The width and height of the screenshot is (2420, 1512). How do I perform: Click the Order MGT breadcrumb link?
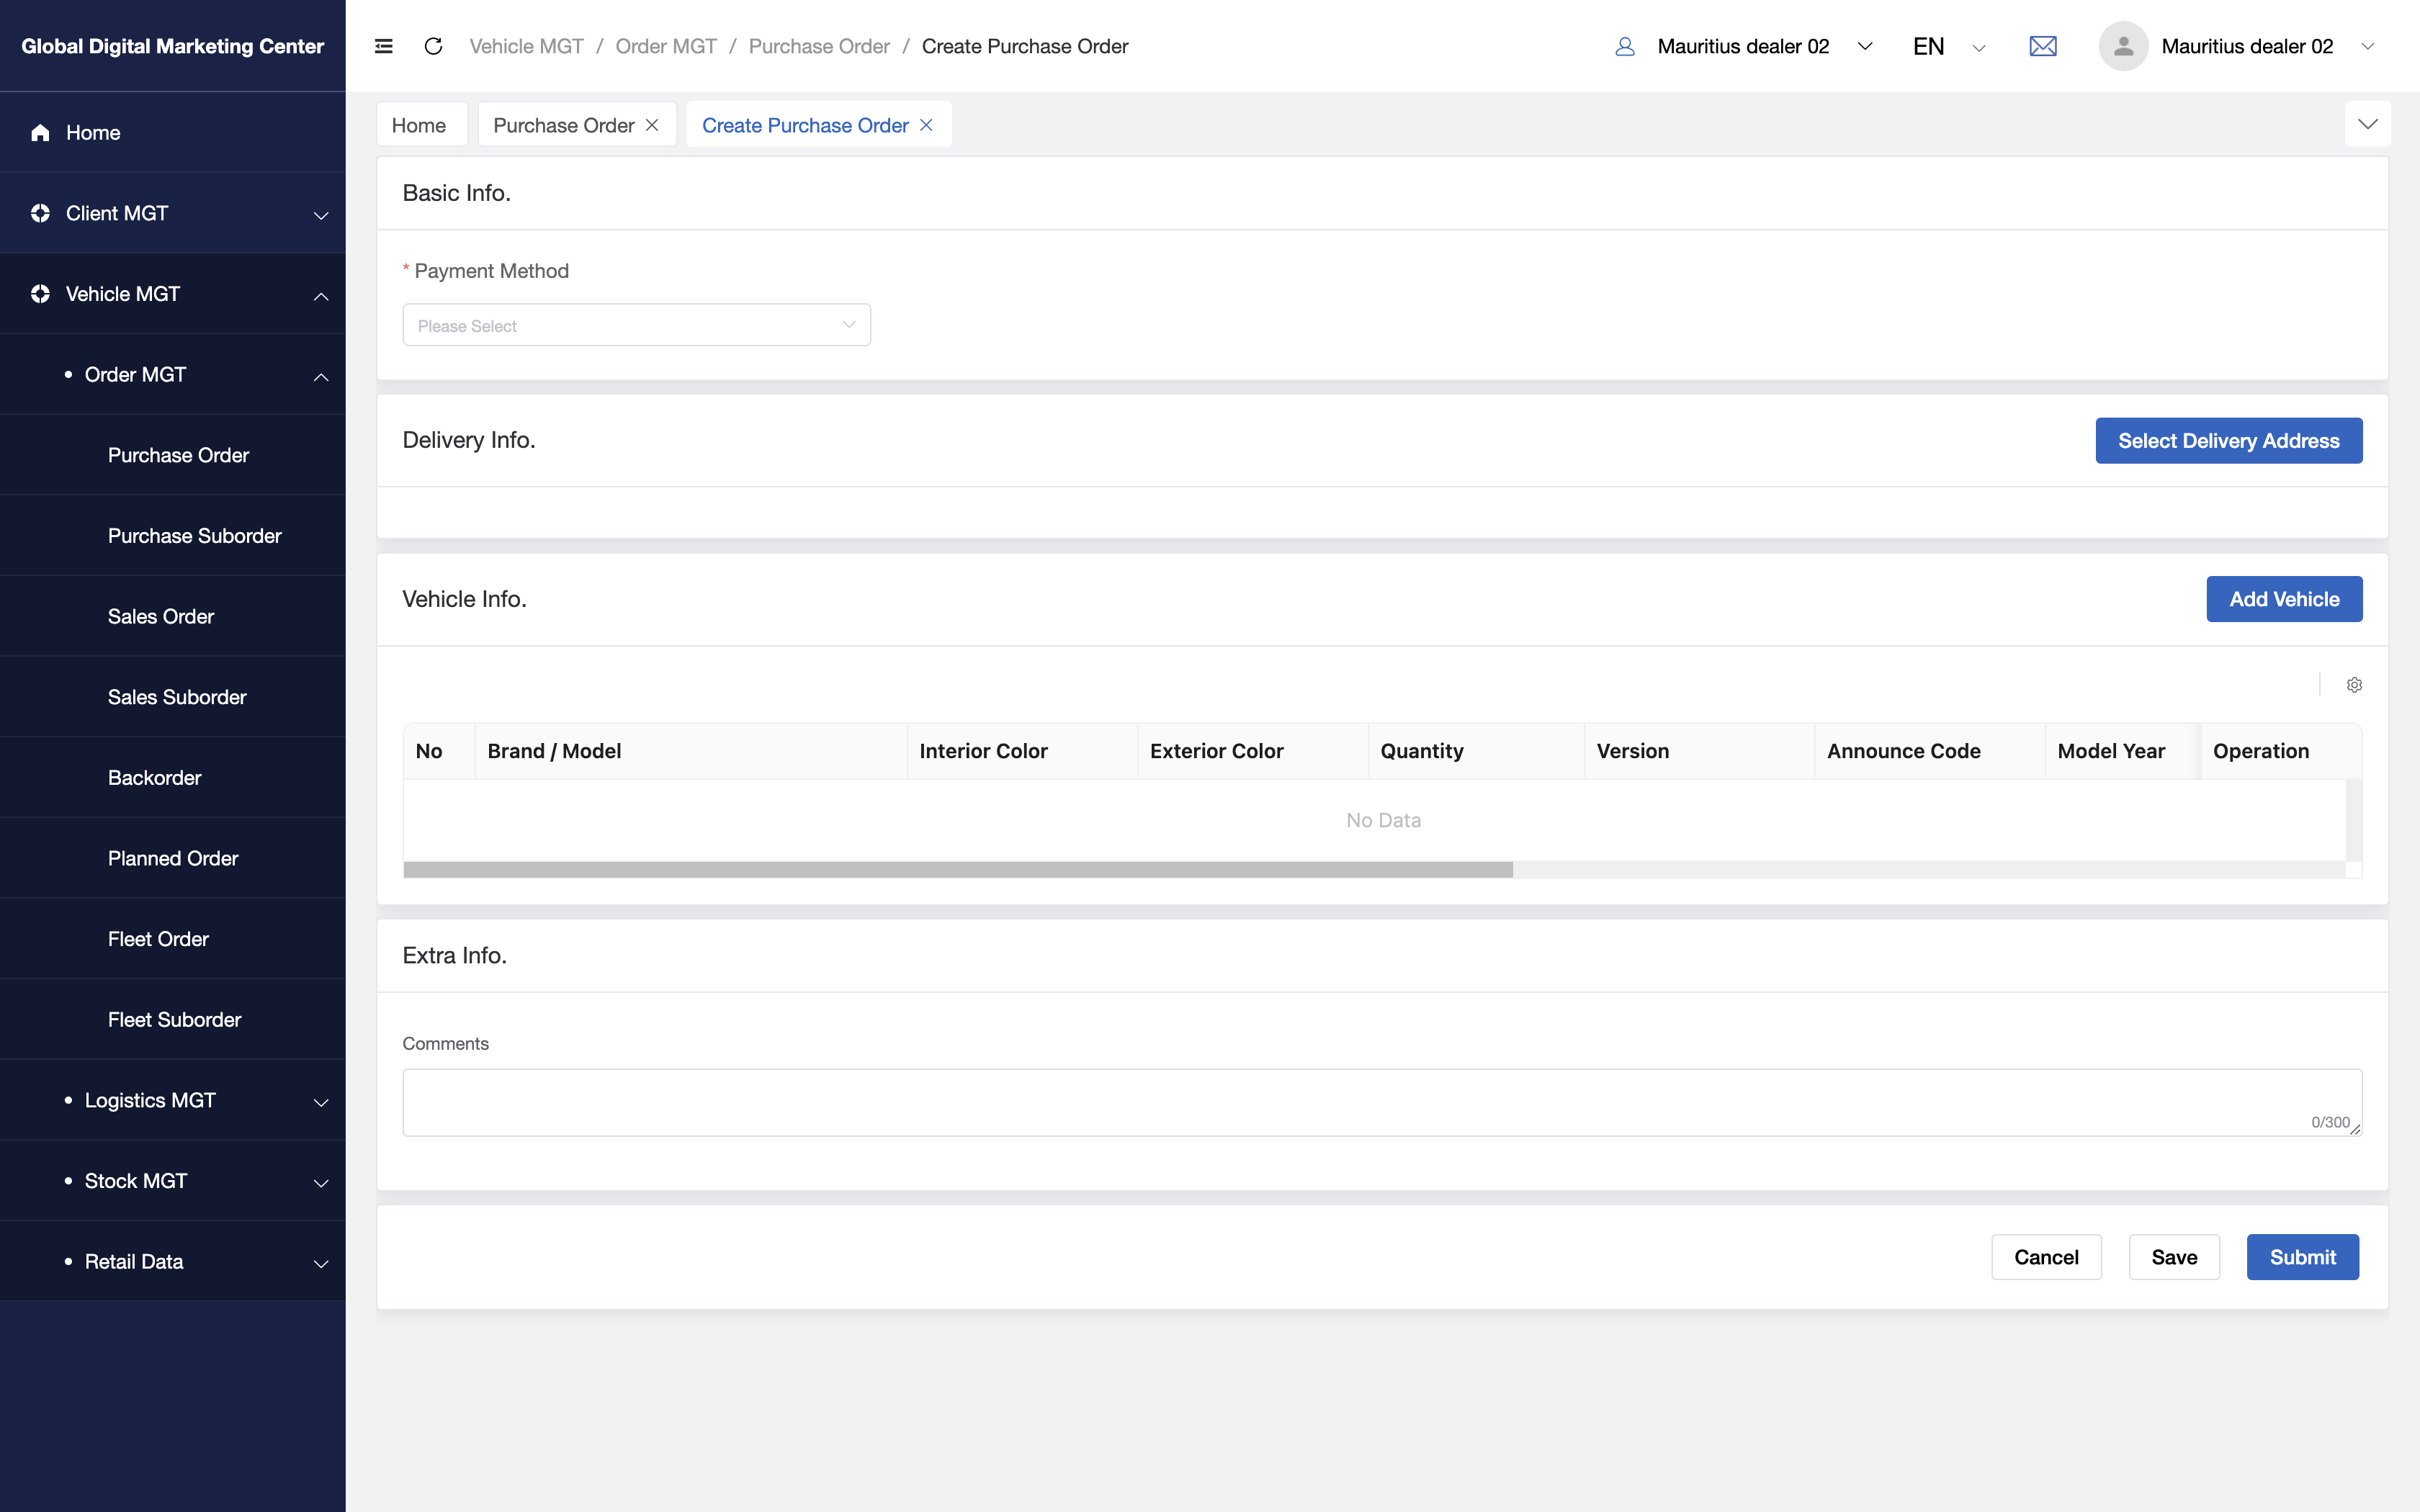point(666,46)
